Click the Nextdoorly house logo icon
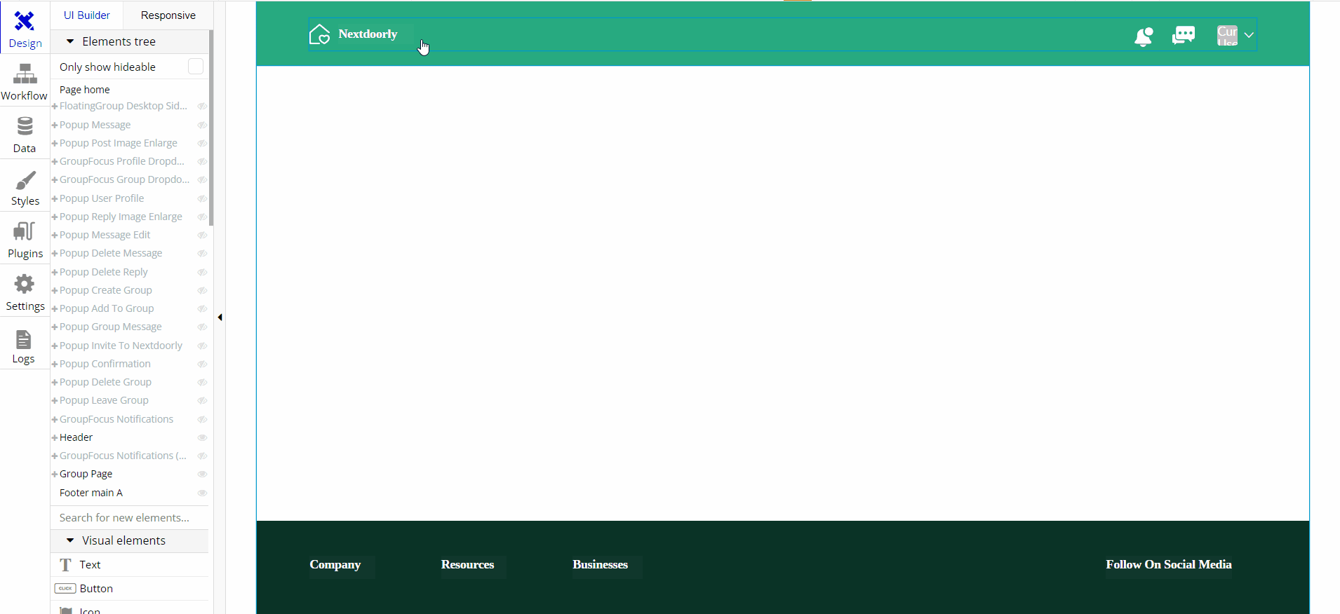This screenshot has height=614, width=1340. pyautogui.click(x=320, y=34)
